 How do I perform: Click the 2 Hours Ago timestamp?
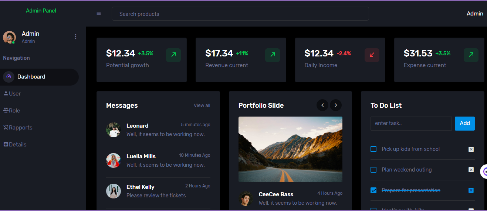click(197, 186)
